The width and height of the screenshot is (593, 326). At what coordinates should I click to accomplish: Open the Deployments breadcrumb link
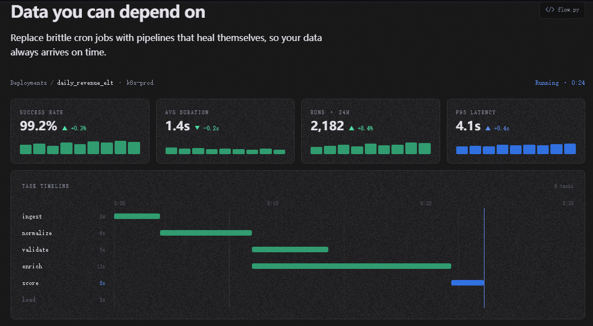pyautogui.click(x=29, y=83)
